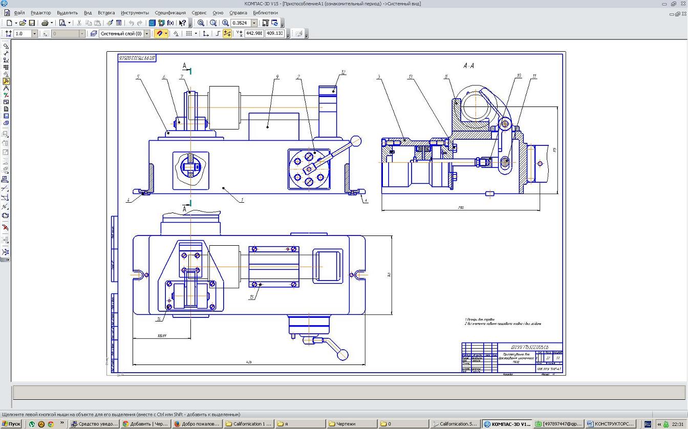Open the Системный слой (0) layer dropdown
The width and height of the screenshot is (688, 429).
[147, 33]
